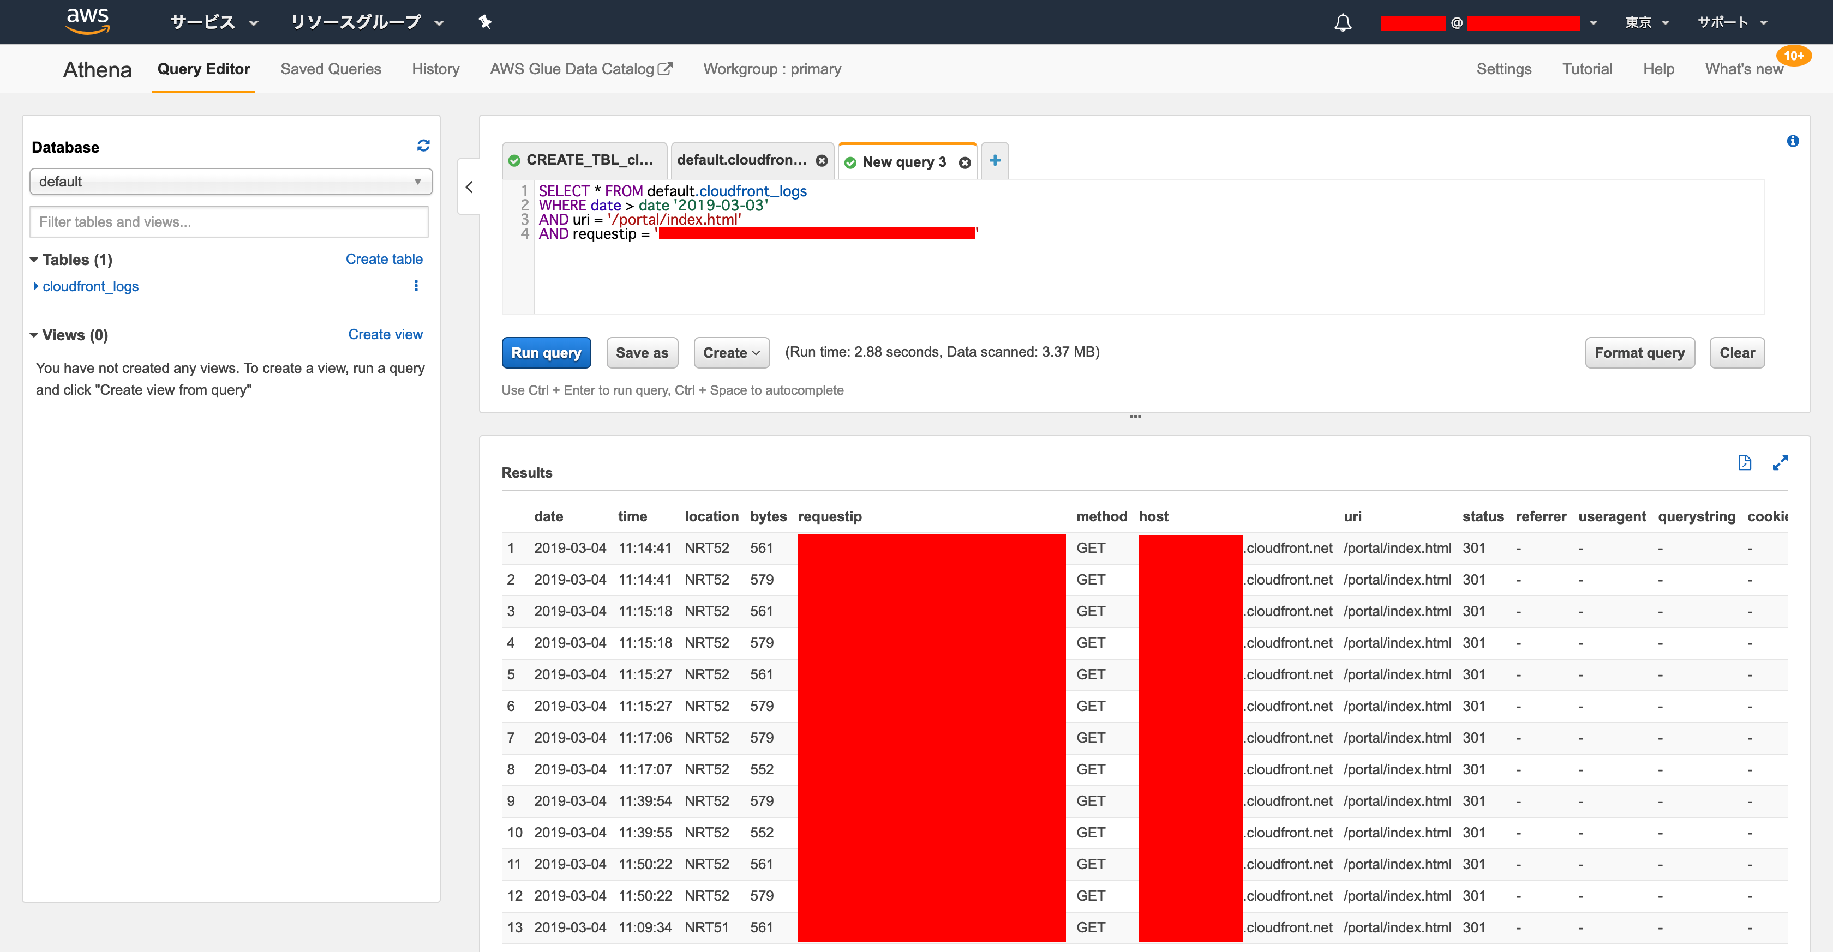Close the New query 3 tab
Image resolution: width=1833 pixels, height=952 pixels.
click(x=965, y=163)
